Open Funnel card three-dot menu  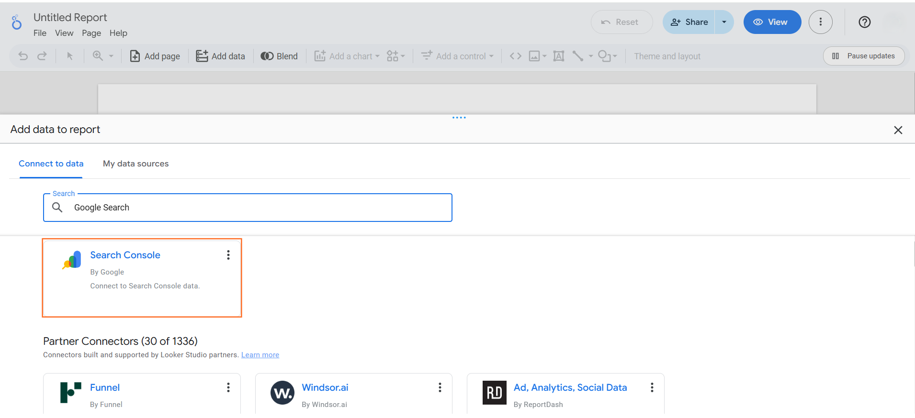pos(228,387)
